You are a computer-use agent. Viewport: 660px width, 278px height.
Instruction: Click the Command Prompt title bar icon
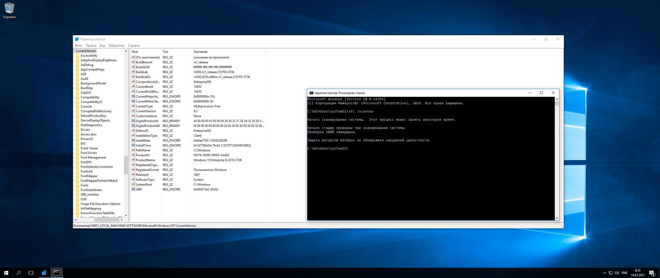click(x=311, y=93)
